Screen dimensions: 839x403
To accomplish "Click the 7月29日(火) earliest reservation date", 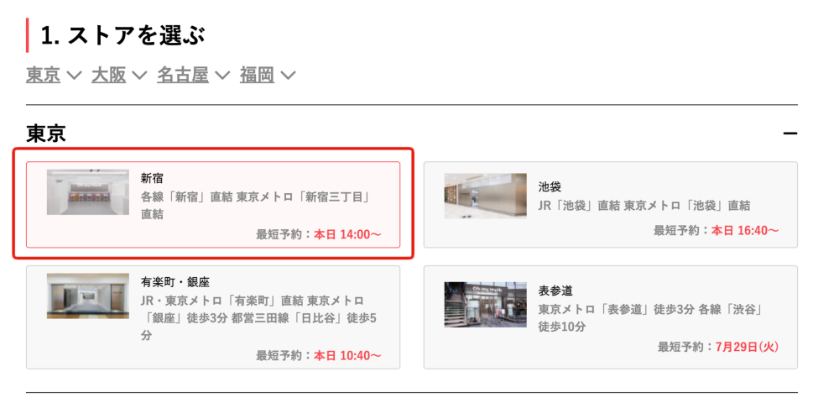I will tap(747, 347).
